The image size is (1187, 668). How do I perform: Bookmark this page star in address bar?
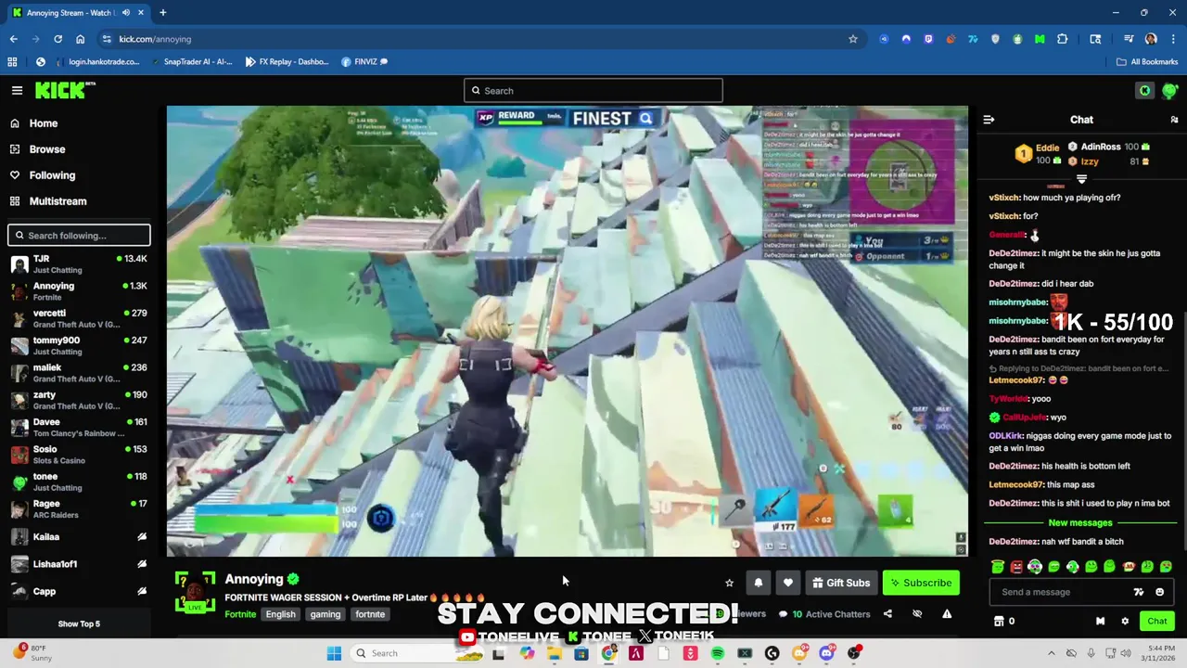click(853, 39)
